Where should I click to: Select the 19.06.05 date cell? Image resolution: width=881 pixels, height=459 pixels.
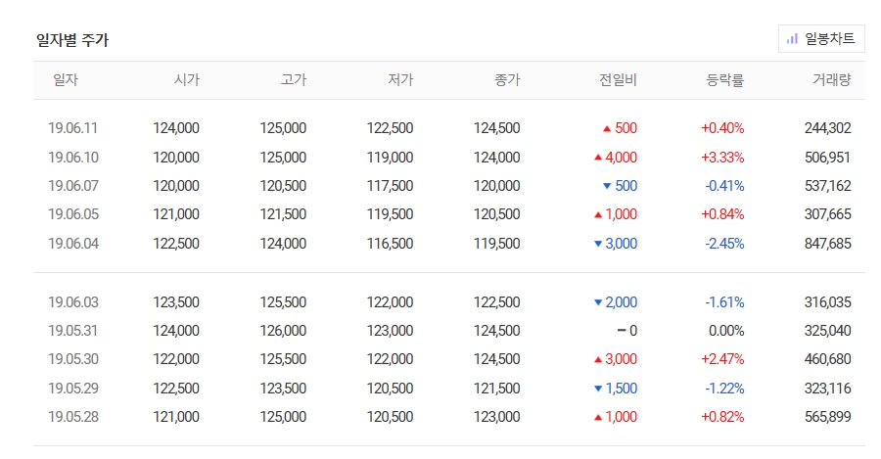(73, 214)
